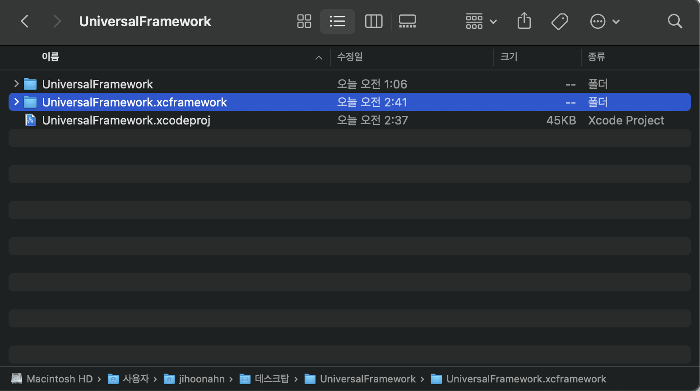
Task: Select the window title UniversalFramework
Action: click(x=145, y=21)
